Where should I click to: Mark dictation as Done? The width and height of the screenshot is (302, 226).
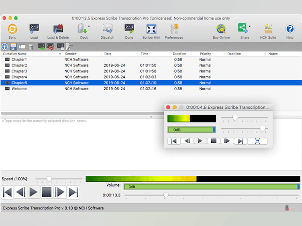click(x=129, y=29)
